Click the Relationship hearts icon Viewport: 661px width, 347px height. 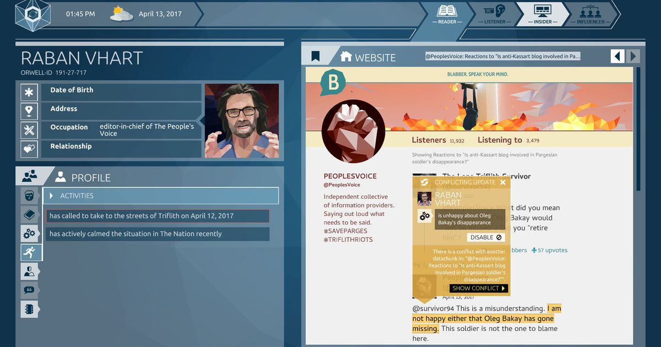pyautogui.click(x=29, y=149)
